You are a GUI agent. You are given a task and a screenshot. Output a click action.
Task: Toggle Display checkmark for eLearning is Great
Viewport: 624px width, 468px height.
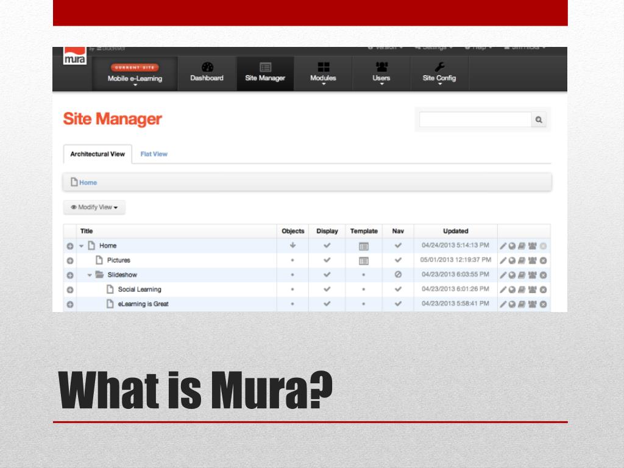click(327, 303)
